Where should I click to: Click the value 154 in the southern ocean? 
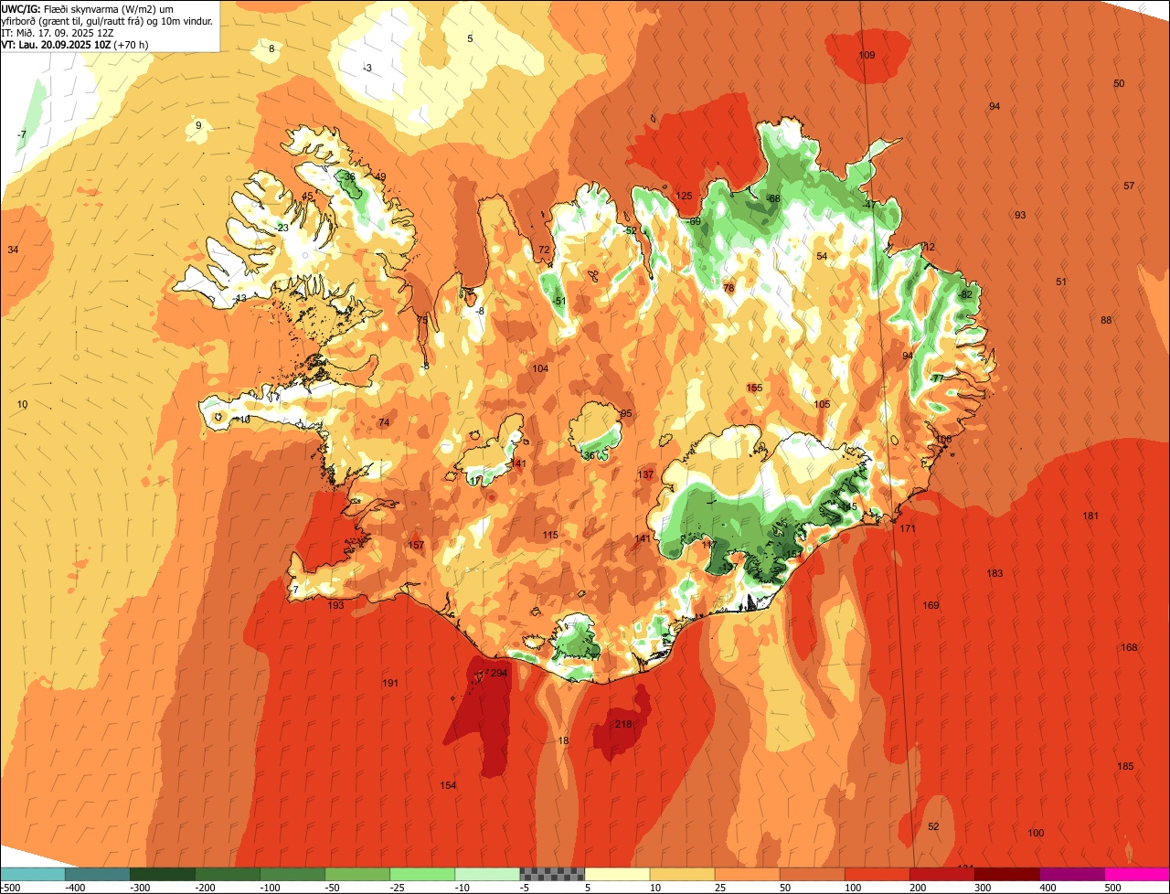point(448,785)
